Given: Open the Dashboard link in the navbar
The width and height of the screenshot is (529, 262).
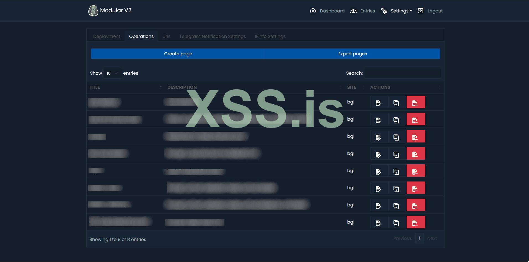Looking at the screenshot, I should (x=327, y=11).
